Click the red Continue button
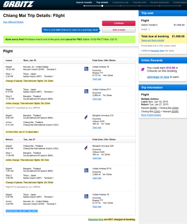187x224 pixels. (119, 23)
